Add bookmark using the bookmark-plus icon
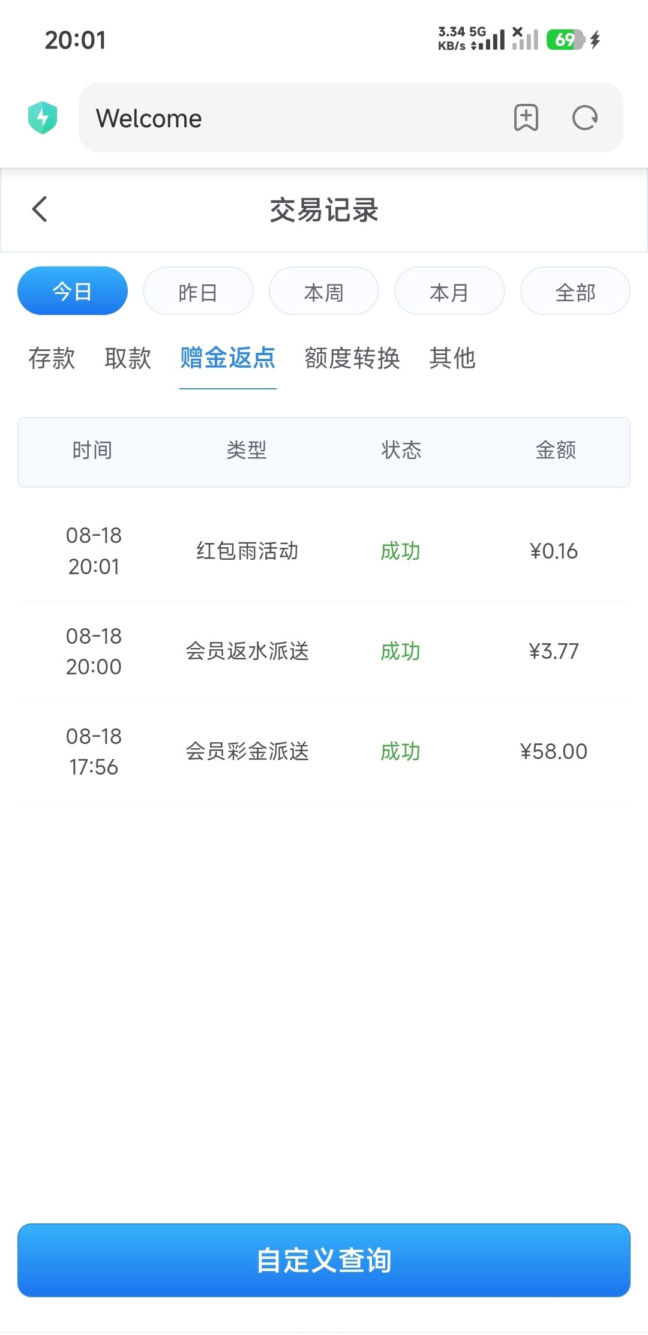Viewport: 648px width, 1335px height. [526, 118]
